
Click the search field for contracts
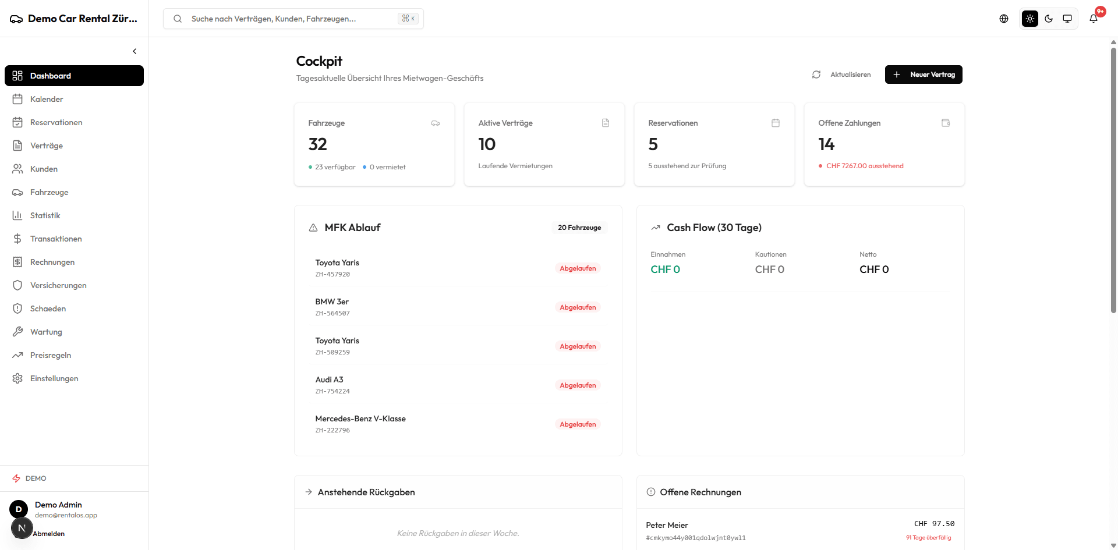coord(291,19)
